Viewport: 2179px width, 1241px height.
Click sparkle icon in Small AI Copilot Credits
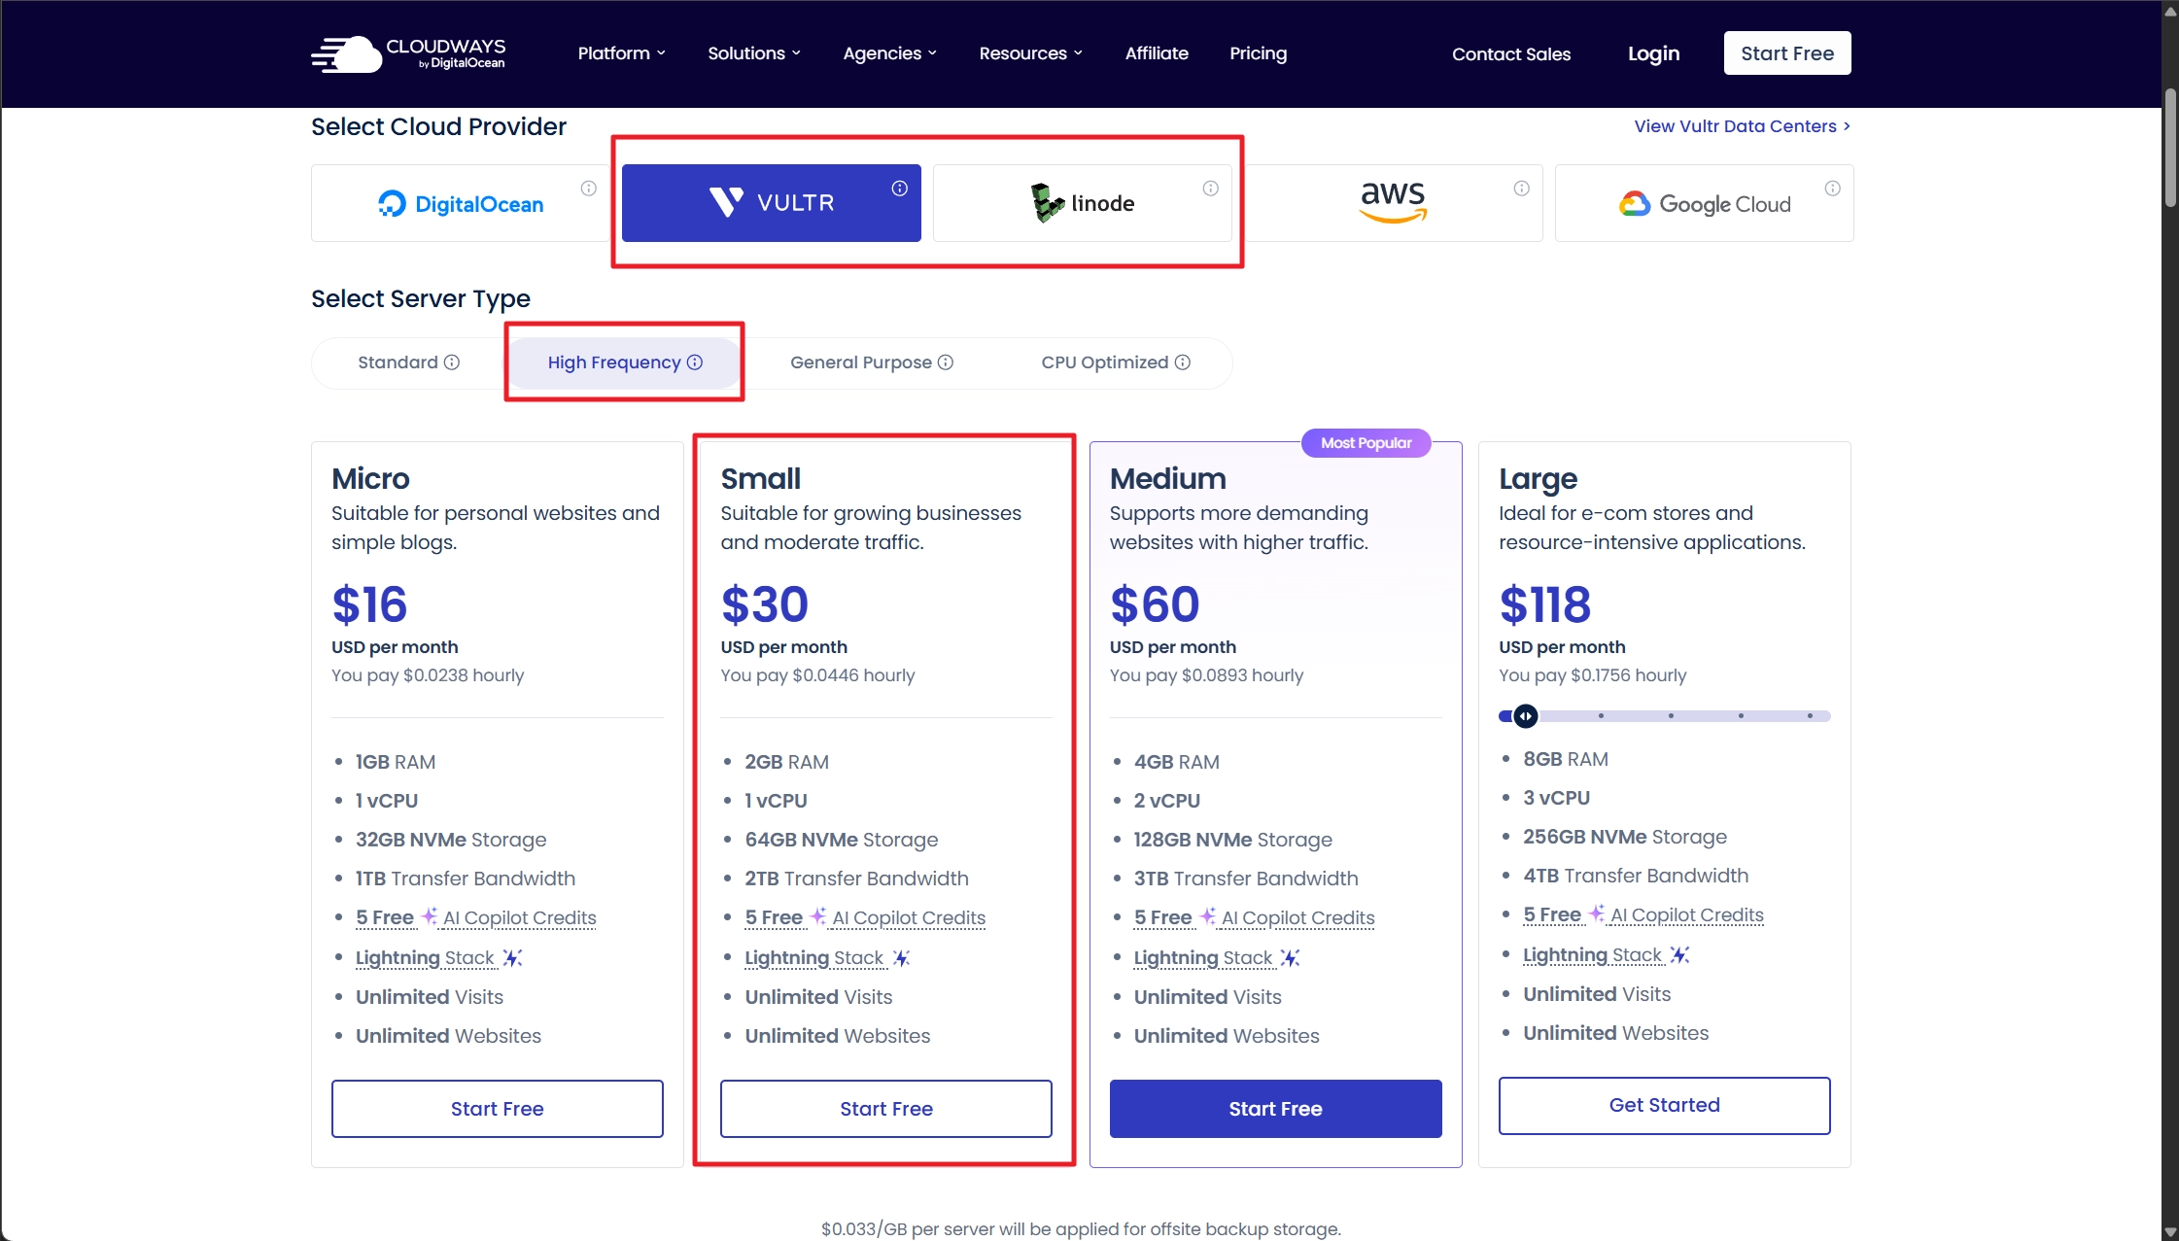[x=818, y=916]
